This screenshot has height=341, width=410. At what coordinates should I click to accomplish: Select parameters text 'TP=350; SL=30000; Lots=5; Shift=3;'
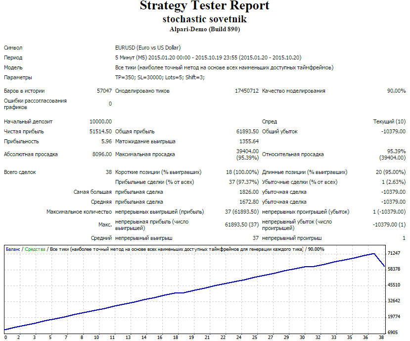click(x=160, y=78)
